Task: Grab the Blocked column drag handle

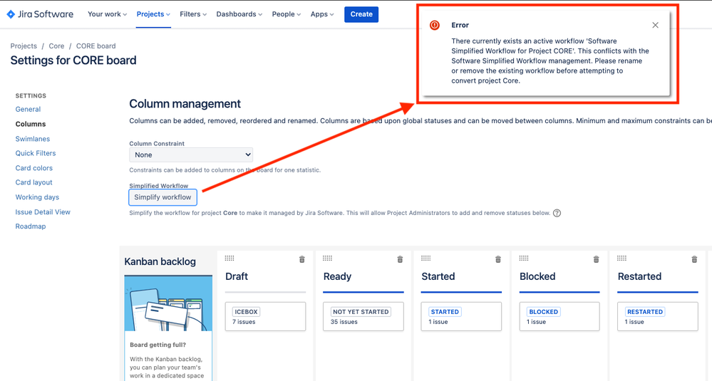Action: coord(524,258)
